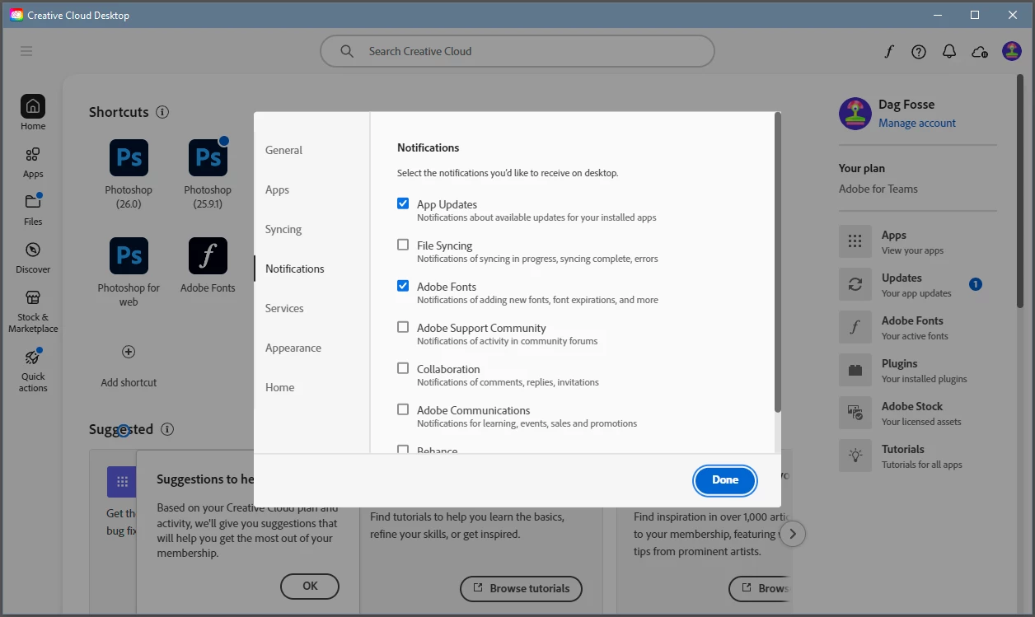Open Adobe Stock in the right panel

point(918,414)
